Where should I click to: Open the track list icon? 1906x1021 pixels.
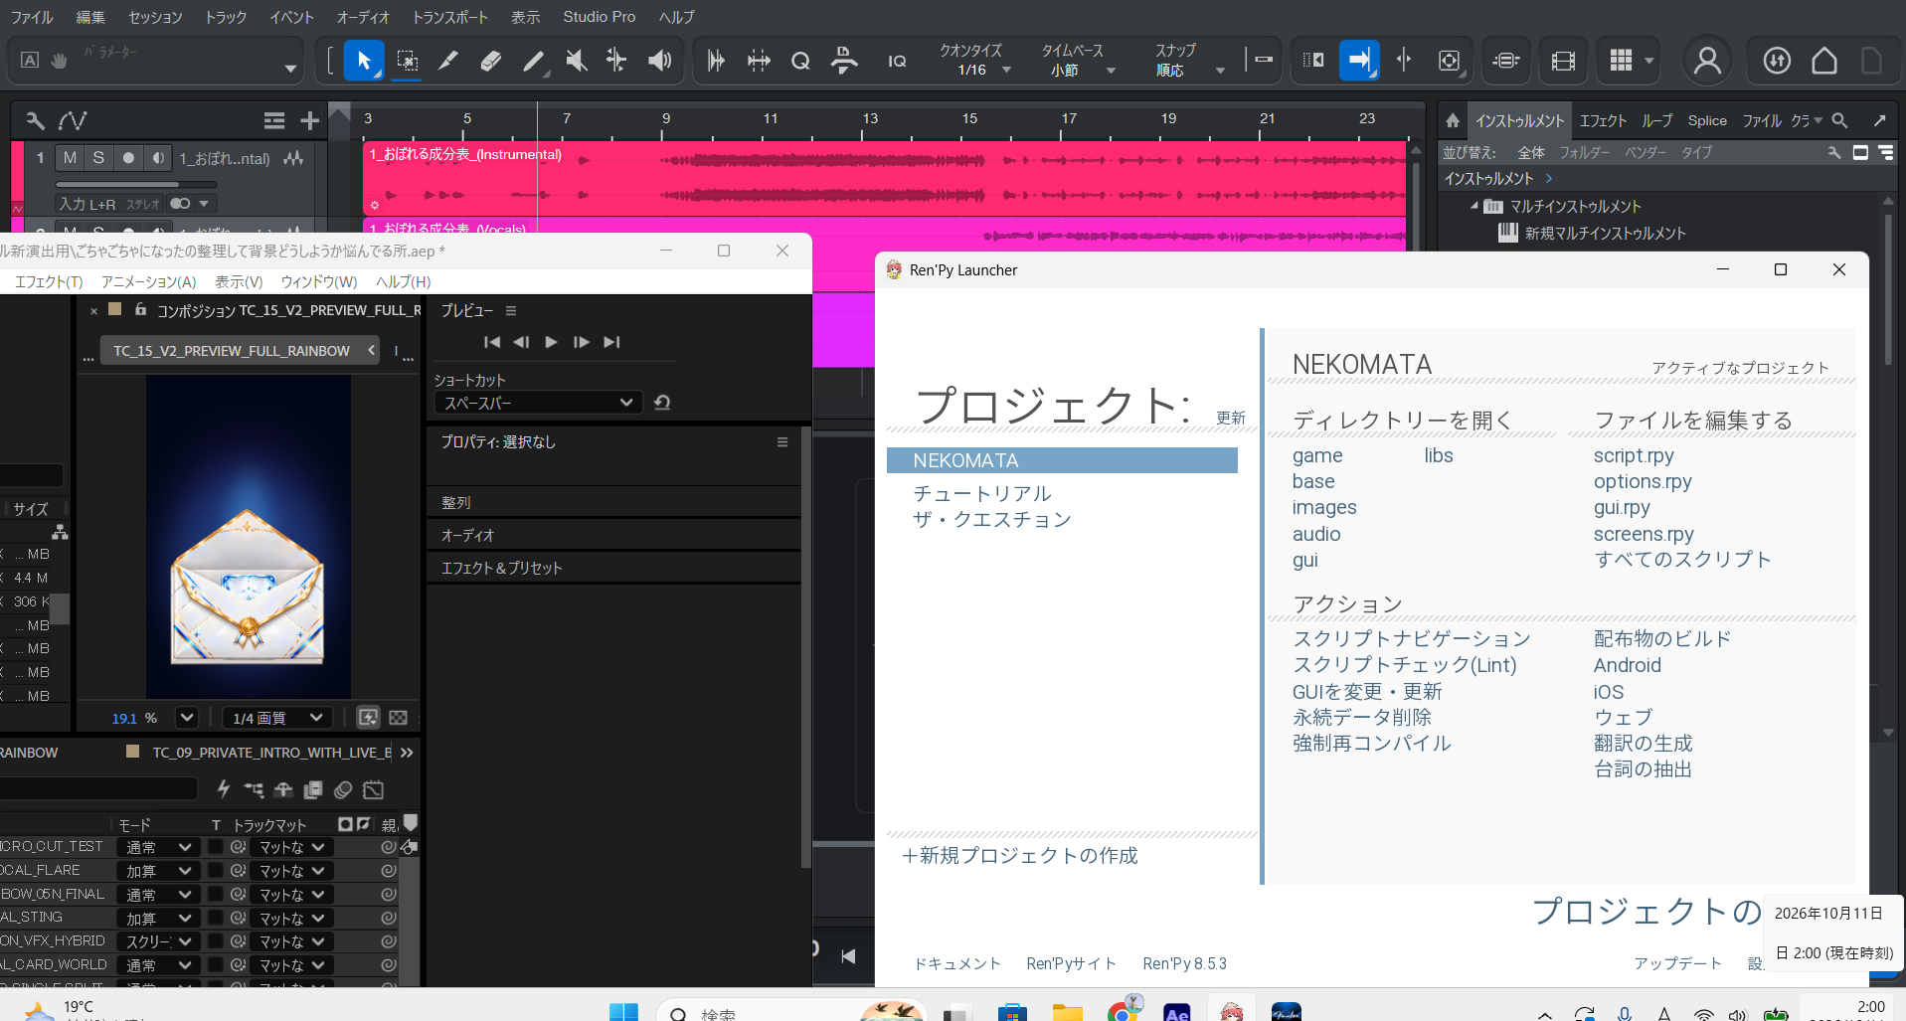coord(274,121)
